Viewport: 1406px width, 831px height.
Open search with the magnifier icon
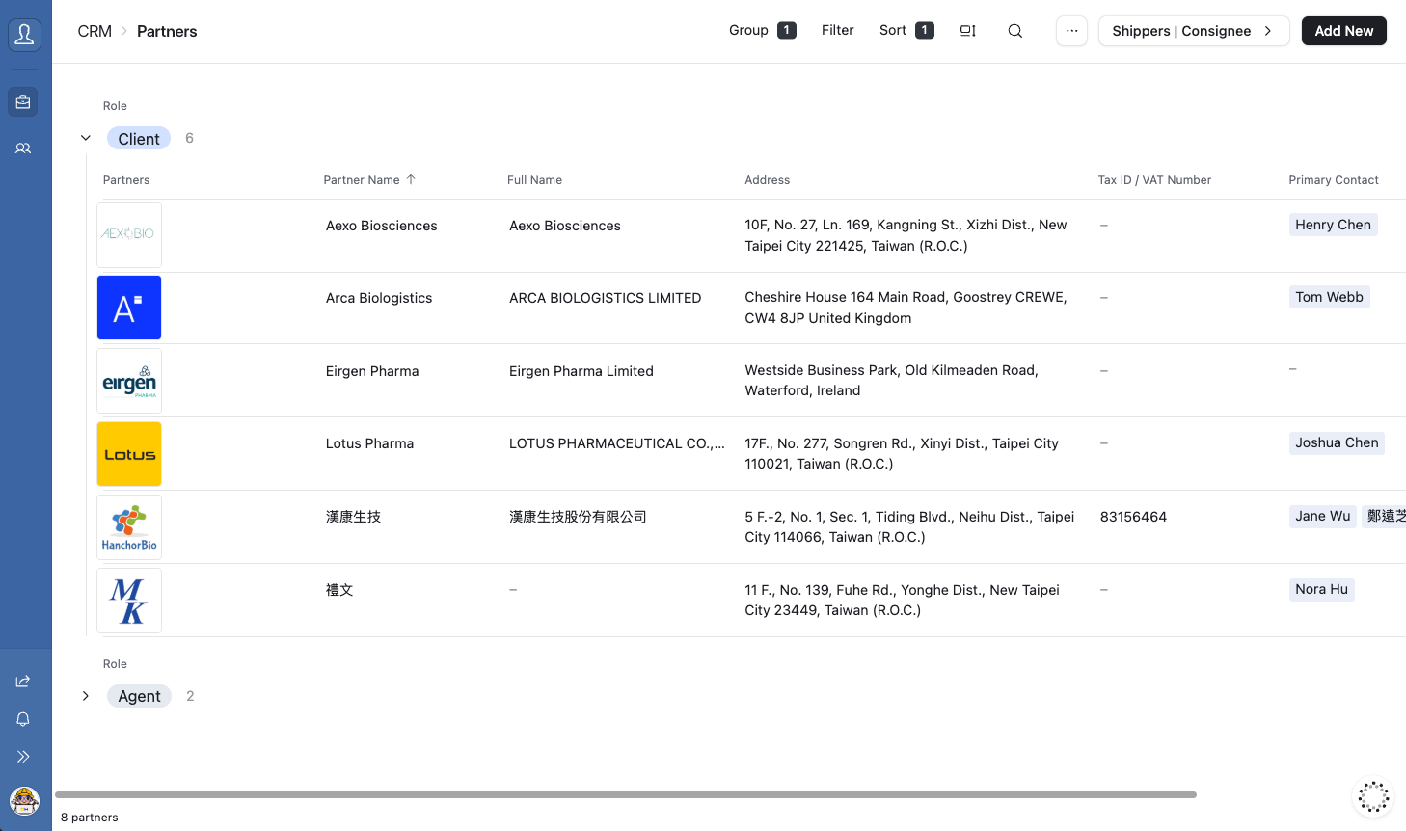click(1014, 30)
